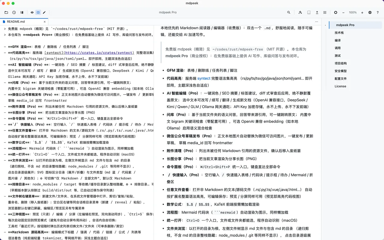Select the README.md tab

pyautogui.click(x=24, y=22)
